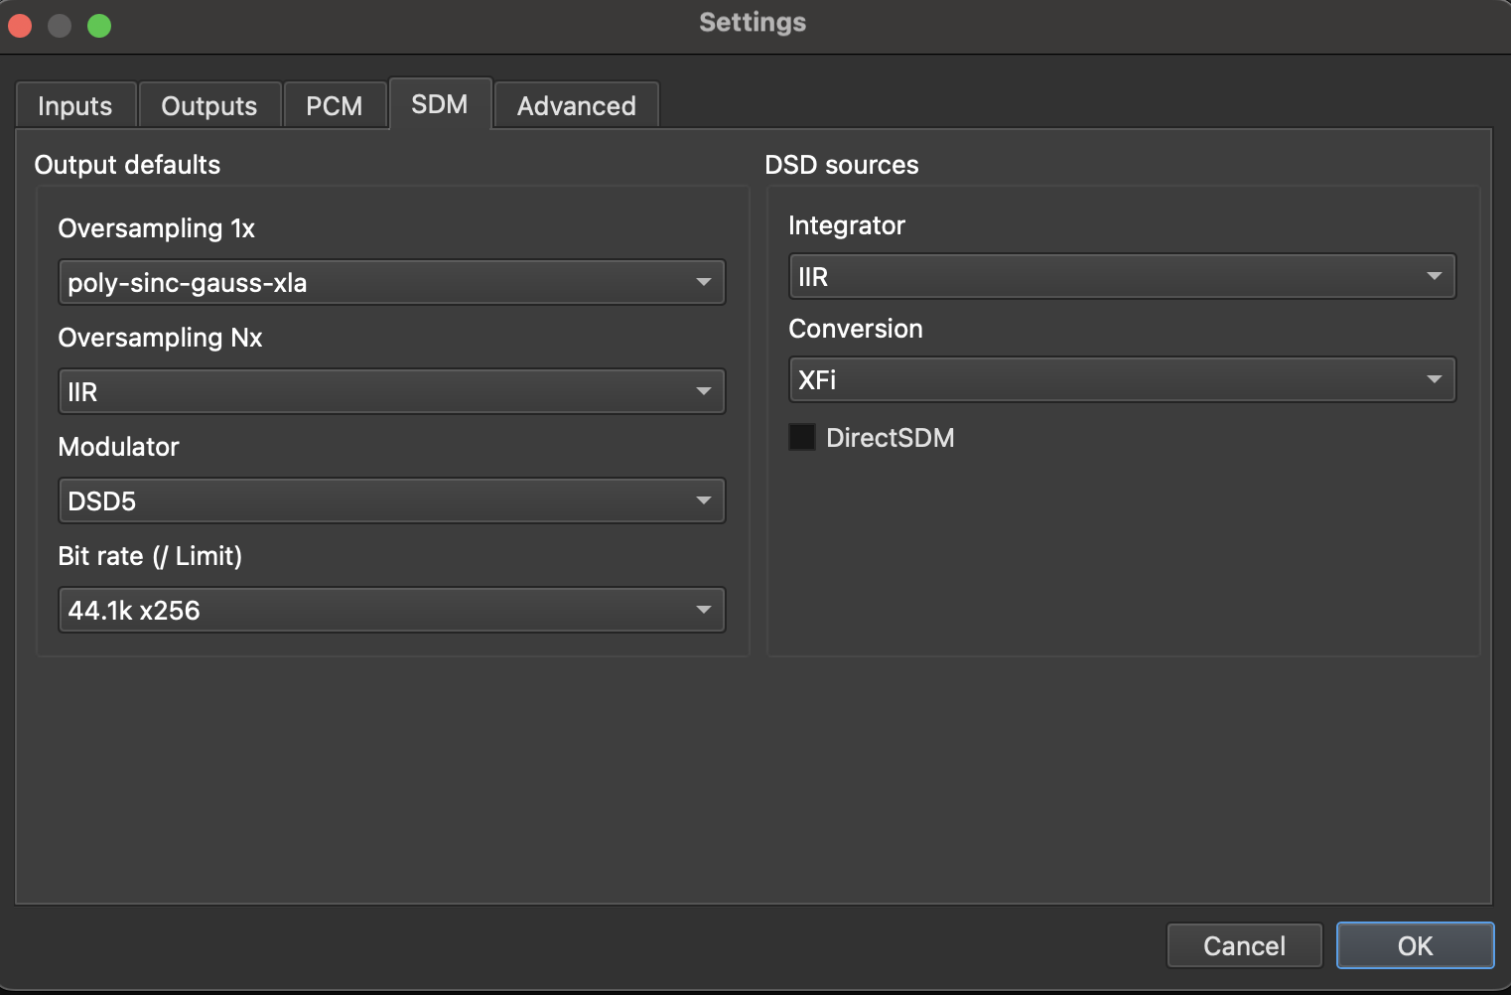This screenshot has height=995, width=1511.
Task: Open the Outputs tab
Action: (x=209, y=106)
